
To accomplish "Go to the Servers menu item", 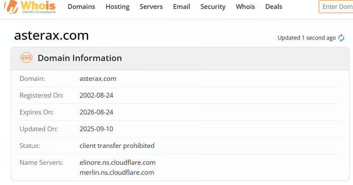I will (151, 7).
